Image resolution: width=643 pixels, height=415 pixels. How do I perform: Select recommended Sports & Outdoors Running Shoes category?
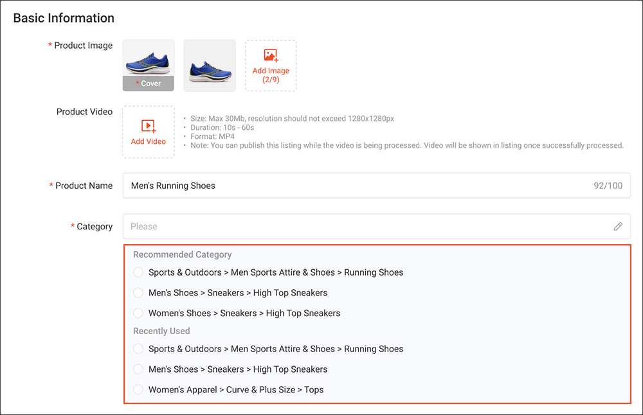[138, 272]
